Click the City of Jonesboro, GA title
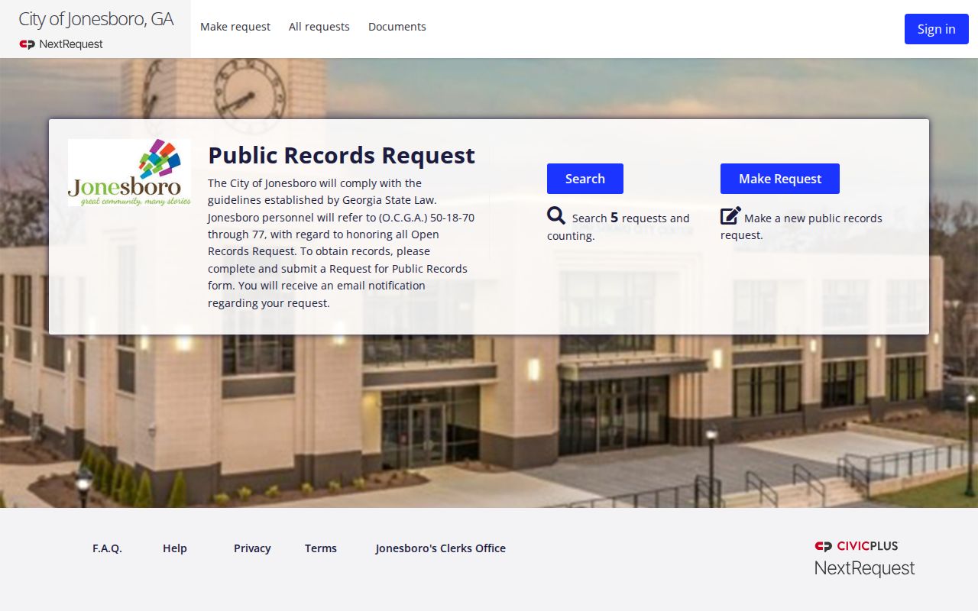 [96, 19]
